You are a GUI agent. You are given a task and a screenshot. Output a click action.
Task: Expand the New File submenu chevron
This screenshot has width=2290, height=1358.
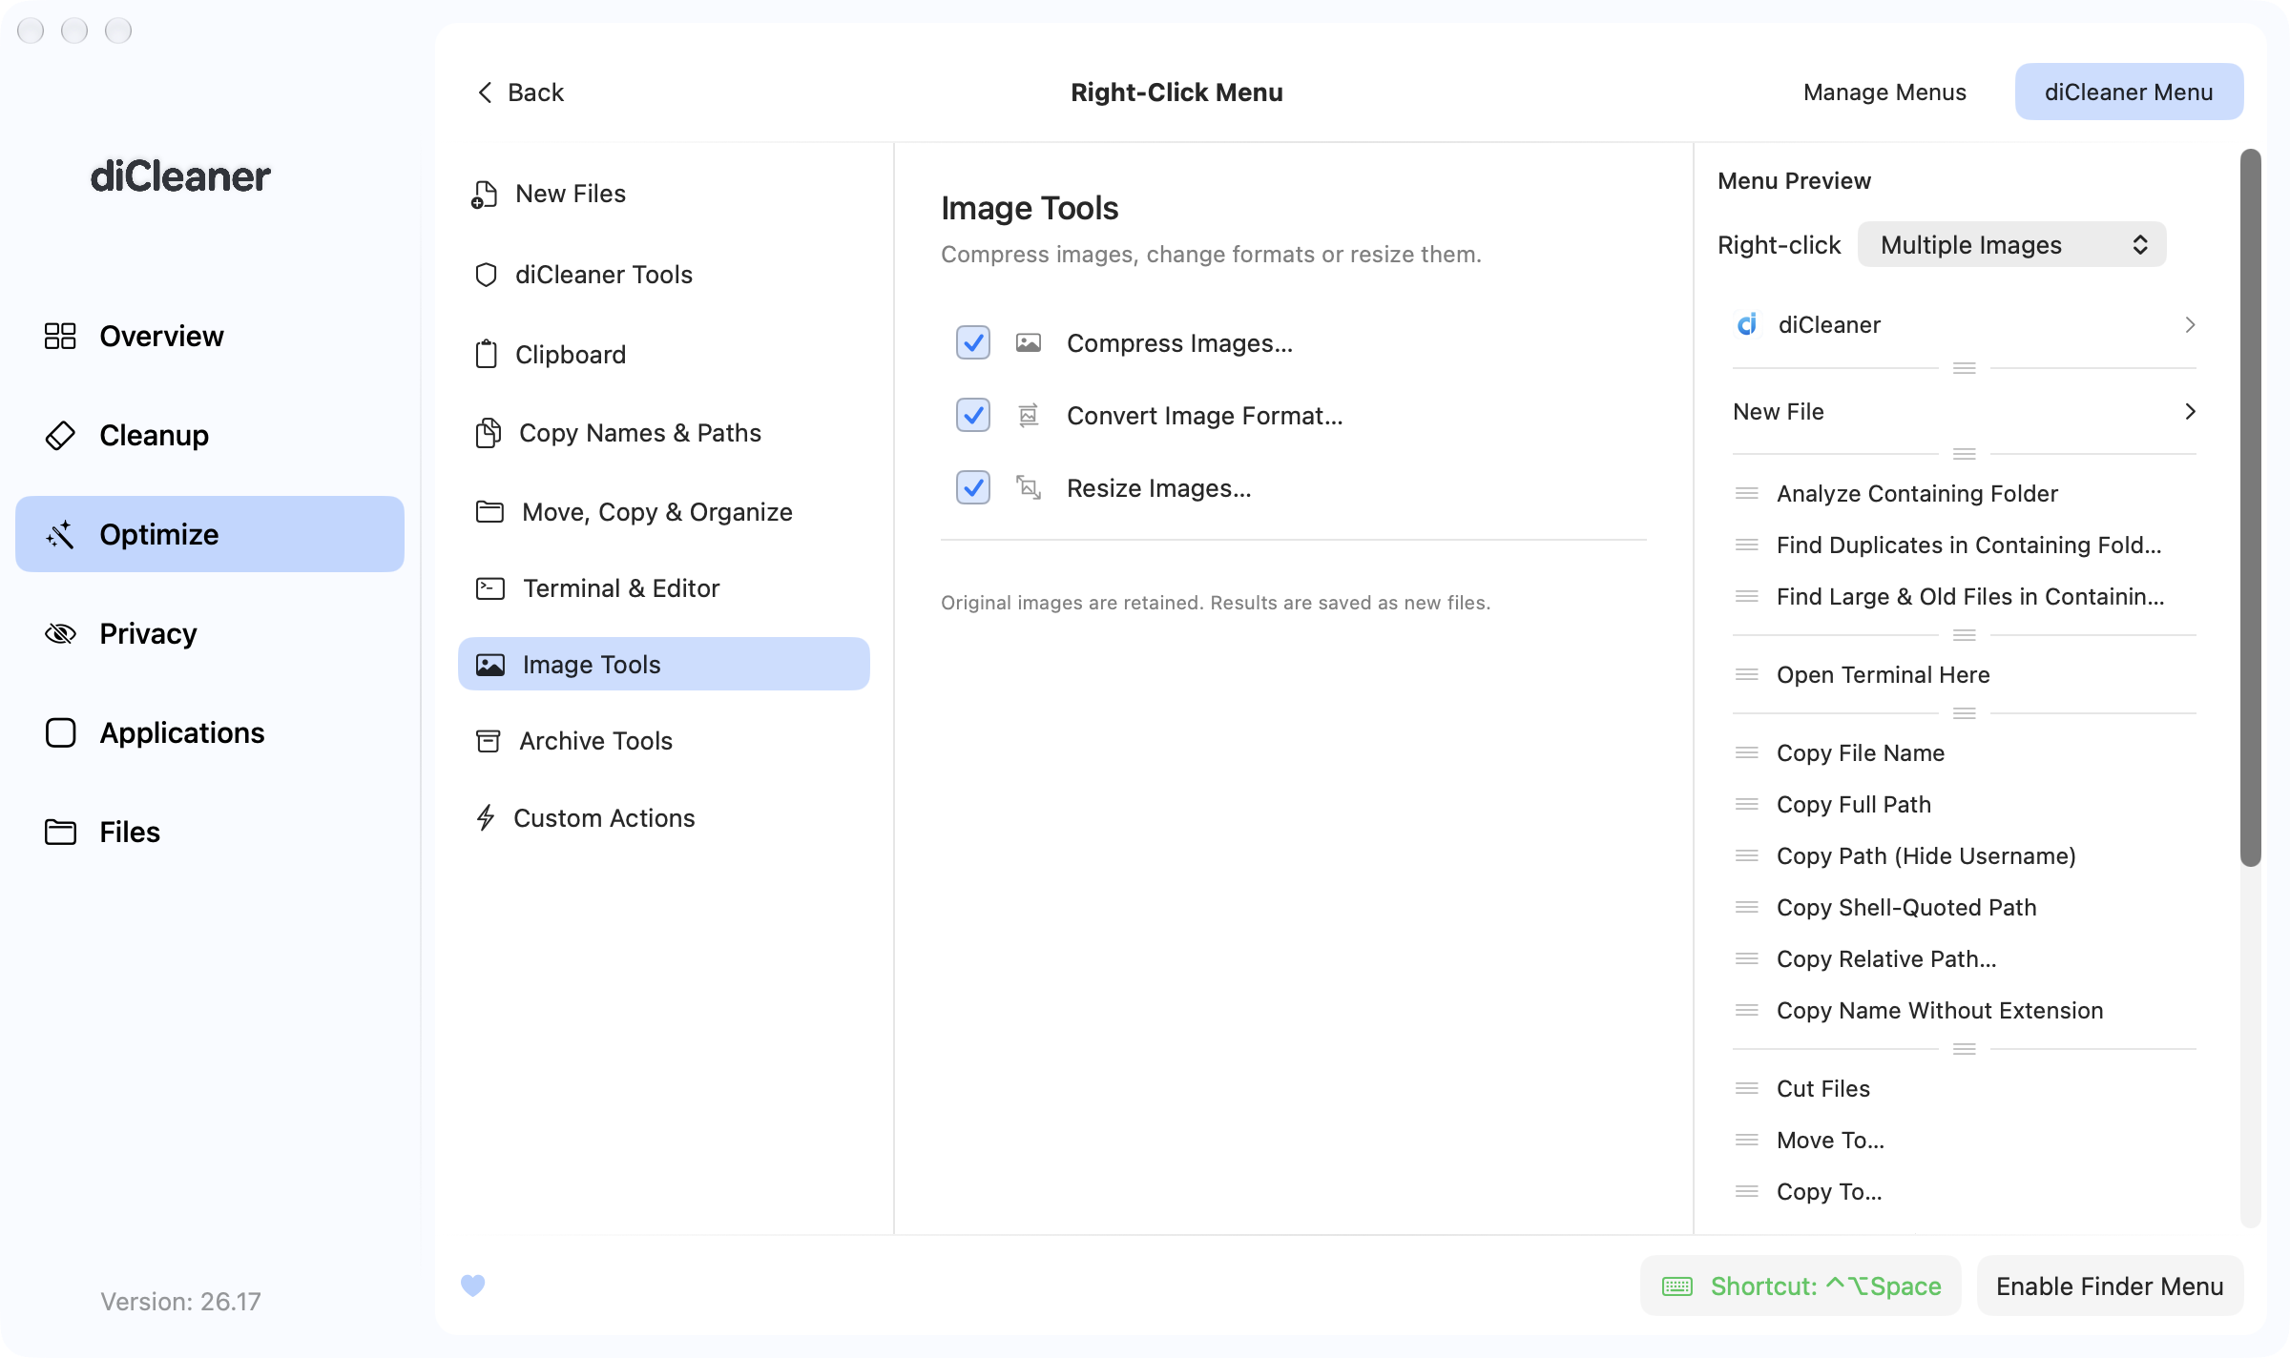[x=2190, y=412]
